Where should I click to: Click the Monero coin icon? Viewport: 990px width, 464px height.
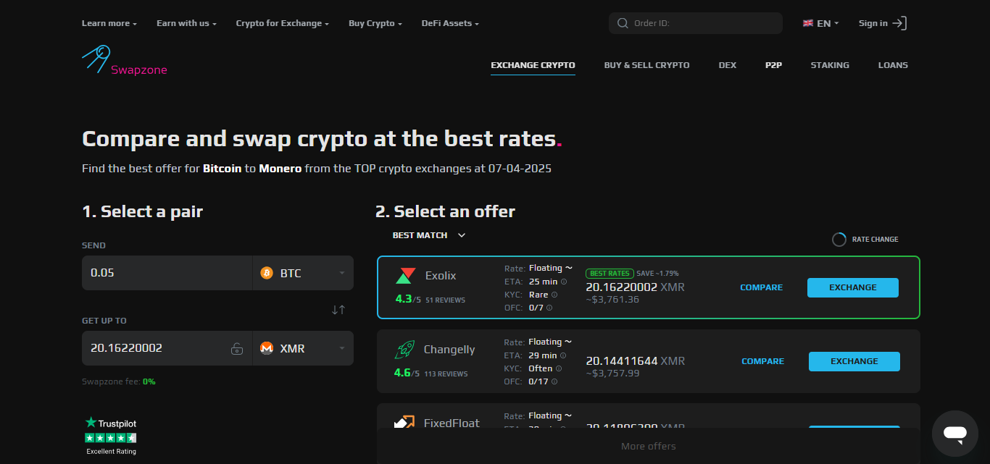(x=267, y=348)
